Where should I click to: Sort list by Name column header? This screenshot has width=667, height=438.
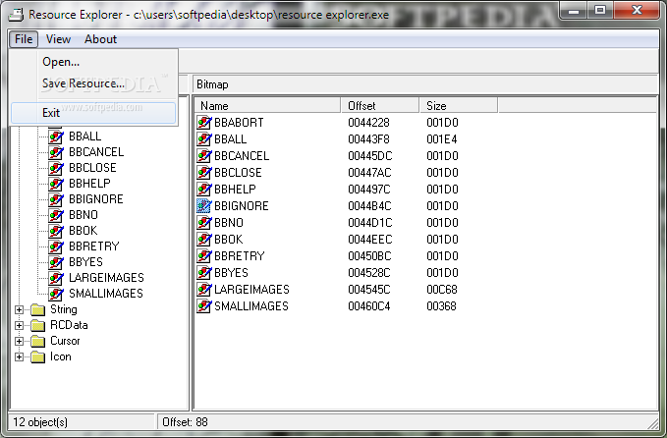267,105
